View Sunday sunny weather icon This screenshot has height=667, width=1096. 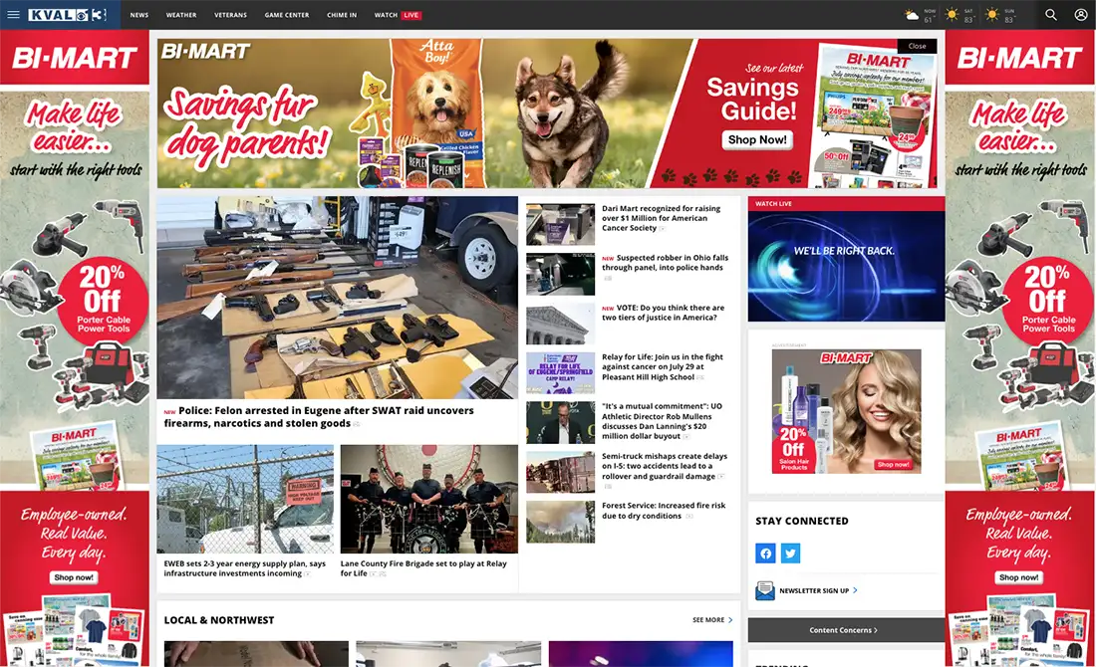pyautogui.click(x=991, y=15)
